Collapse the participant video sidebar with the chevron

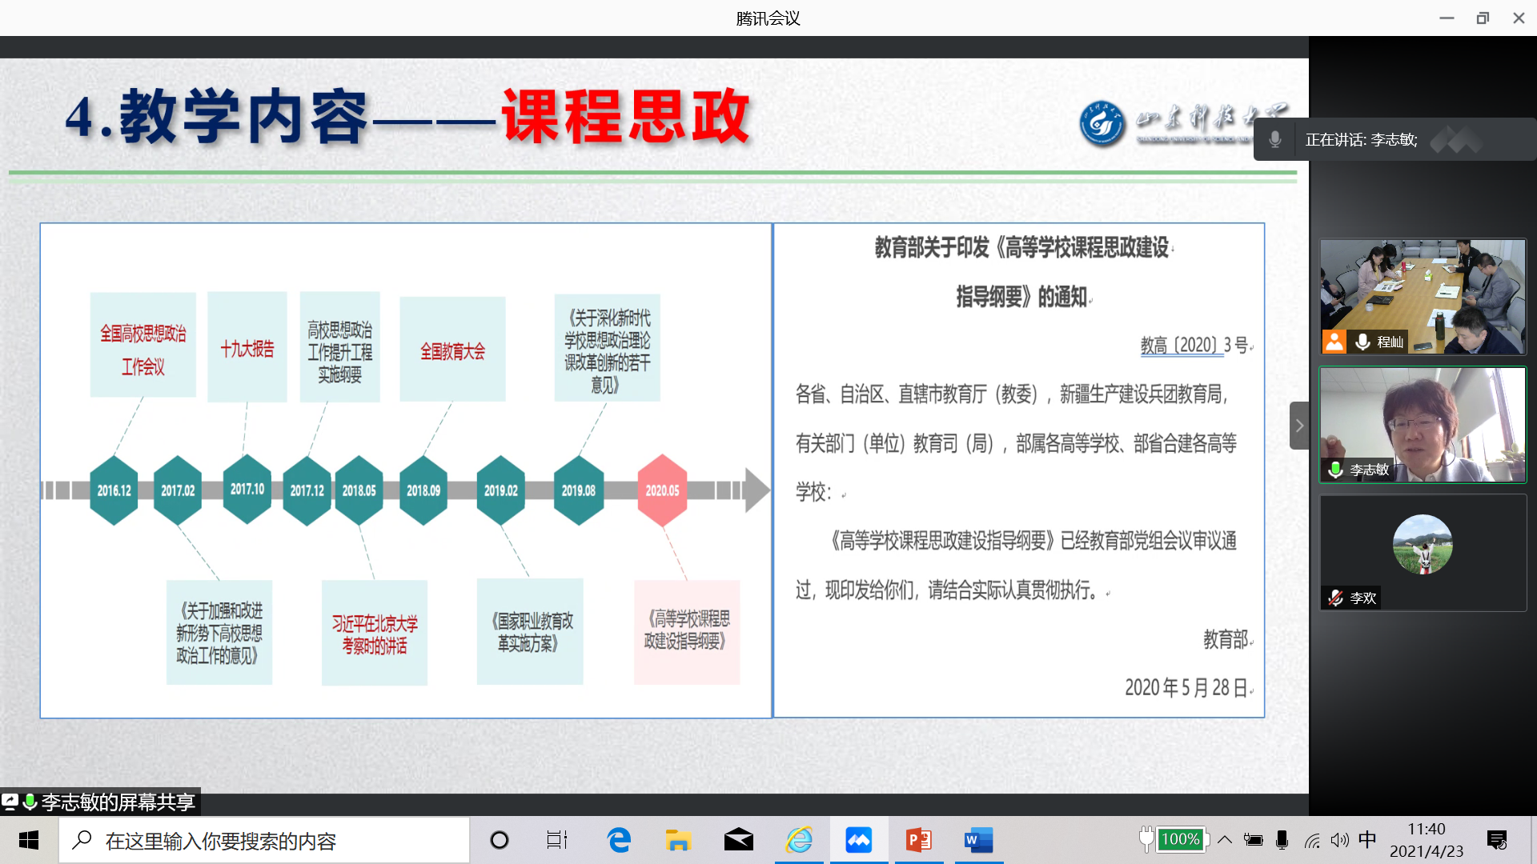[1299, 426]
